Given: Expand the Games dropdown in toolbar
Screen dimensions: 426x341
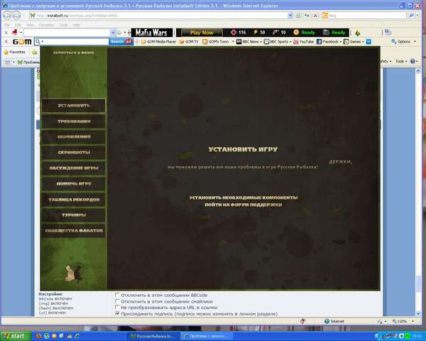Looking at the screenshot, I should [356, 42].
